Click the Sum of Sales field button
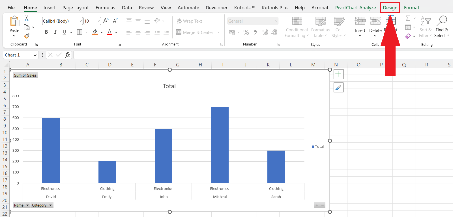Screen dimensions: 453x217 point(25,75)
